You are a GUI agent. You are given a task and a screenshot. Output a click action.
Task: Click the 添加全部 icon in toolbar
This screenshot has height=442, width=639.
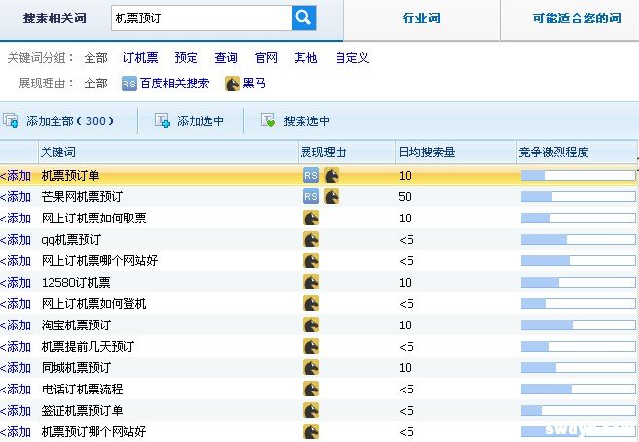[11, 120]
